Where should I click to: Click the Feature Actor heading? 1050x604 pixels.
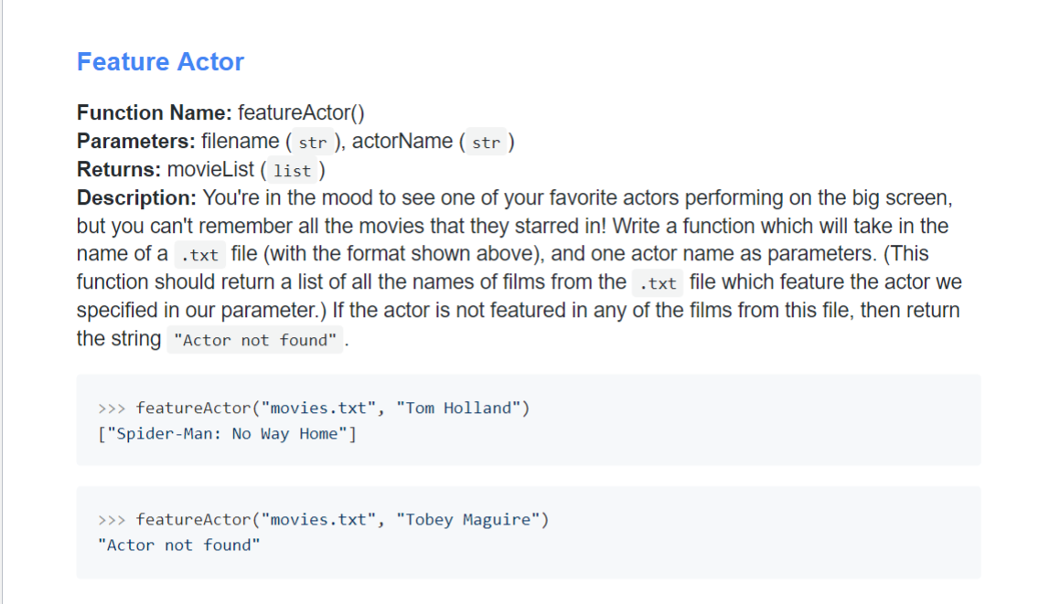click(160, 61)
